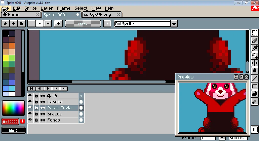
Task: Select the Rectangular Marquee tool
Action: (254, 33)
